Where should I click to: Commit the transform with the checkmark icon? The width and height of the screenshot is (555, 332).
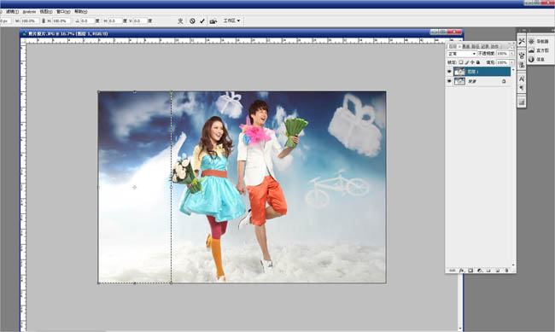pyautogui.click(x=202, y=20)
